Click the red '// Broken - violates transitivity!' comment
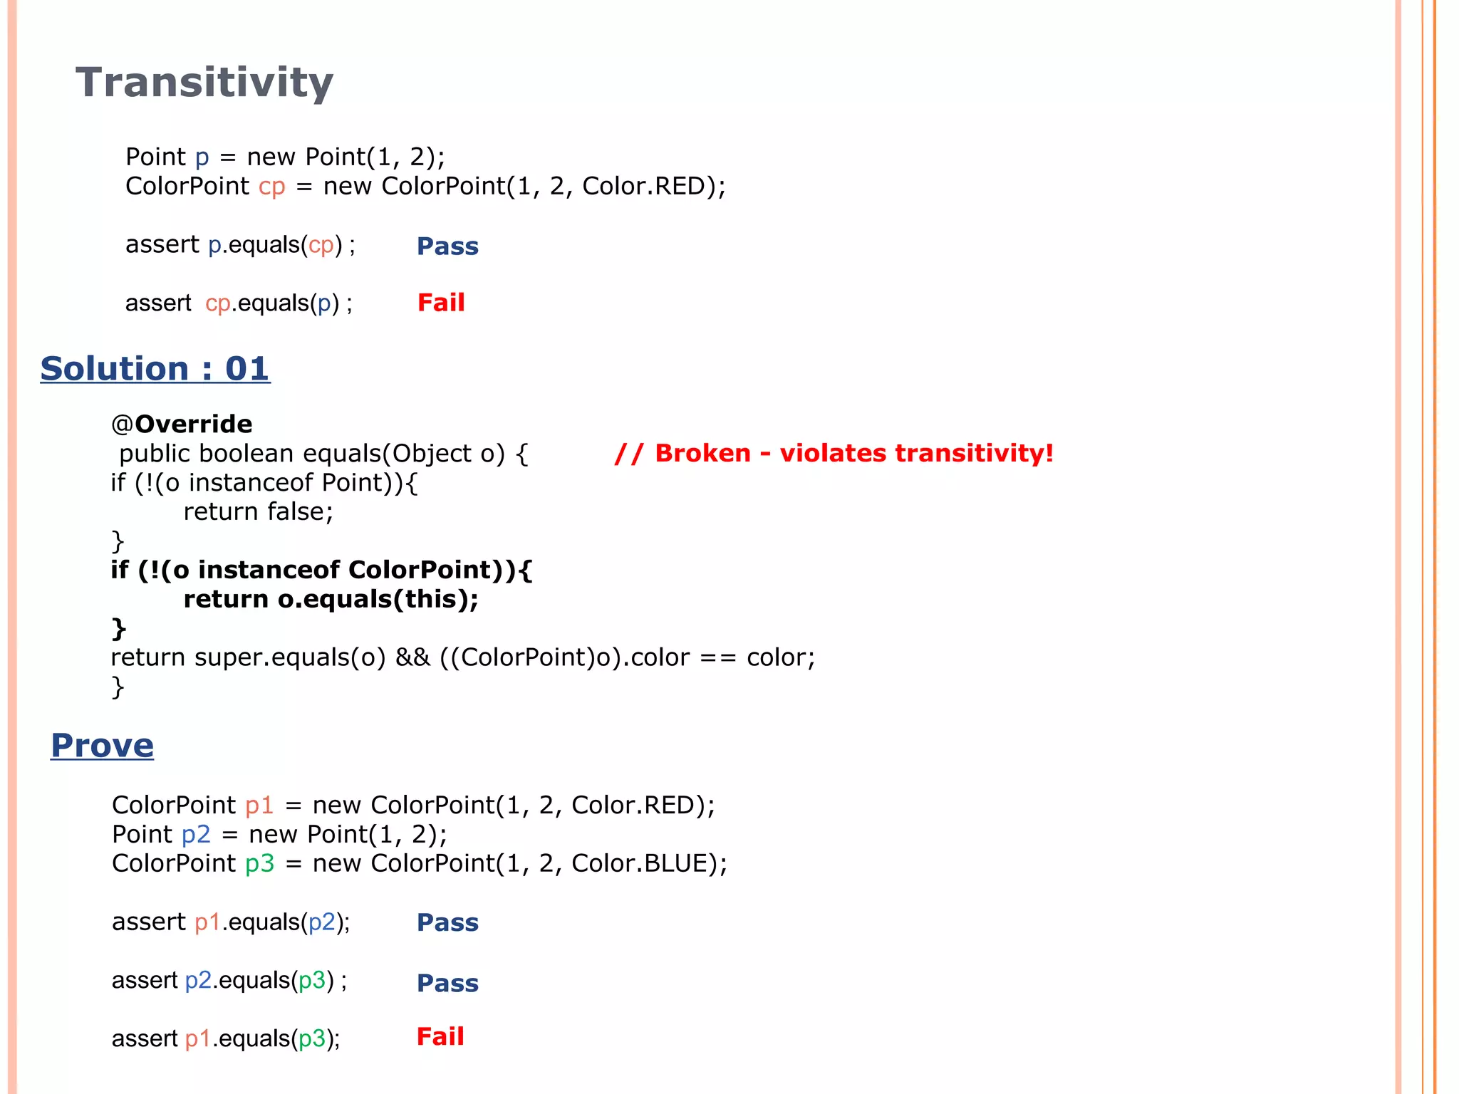The width and height of the screenshot is (1459, 1094). (834, 454)
